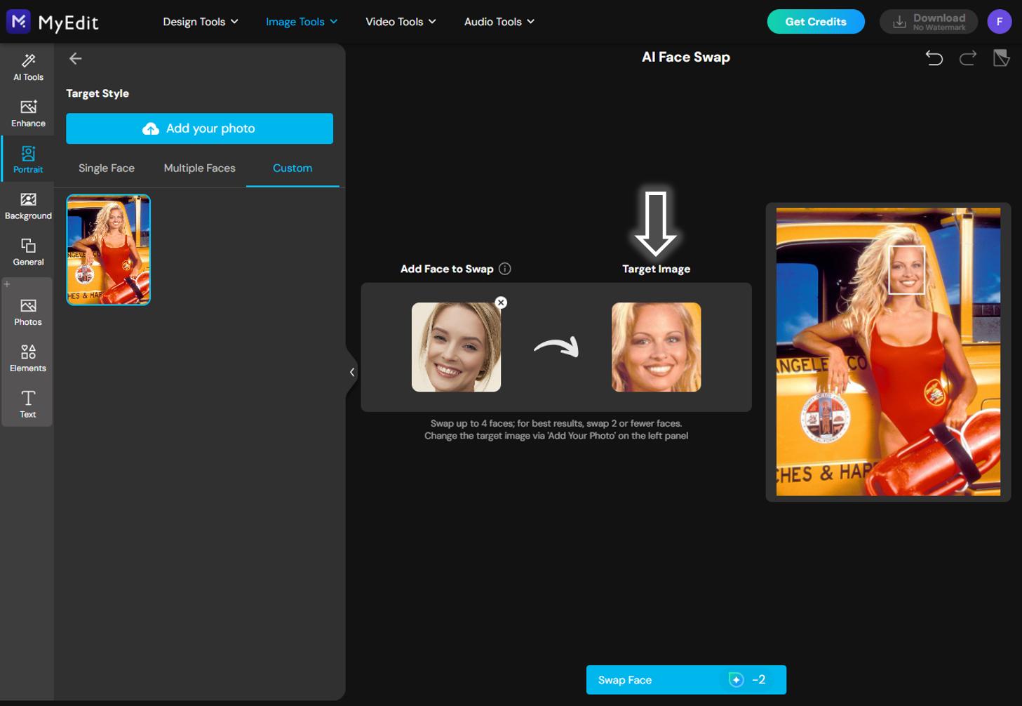Screen dimensions: 1022x706
Task: Open the General sidebar panel
Action: pyautogui.click(x=28, y=253)
